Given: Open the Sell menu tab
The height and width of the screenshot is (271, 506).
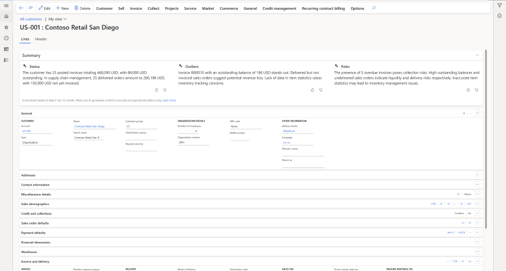Looking at the screenshot, I should click(121, 8).
